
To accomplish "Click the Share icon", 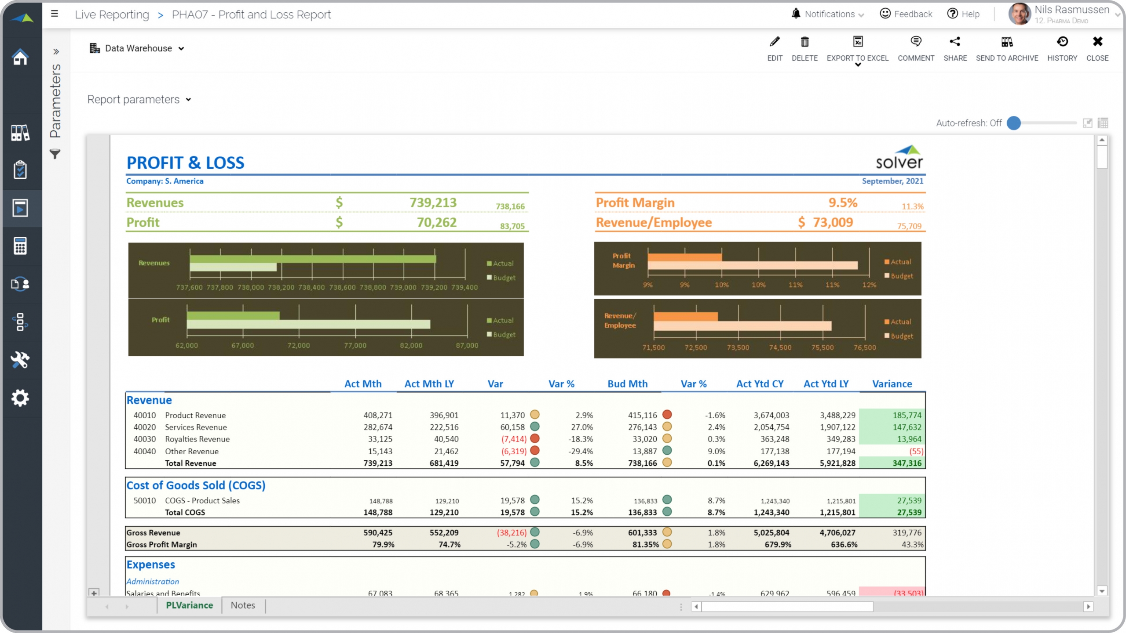I will (955, 42).
